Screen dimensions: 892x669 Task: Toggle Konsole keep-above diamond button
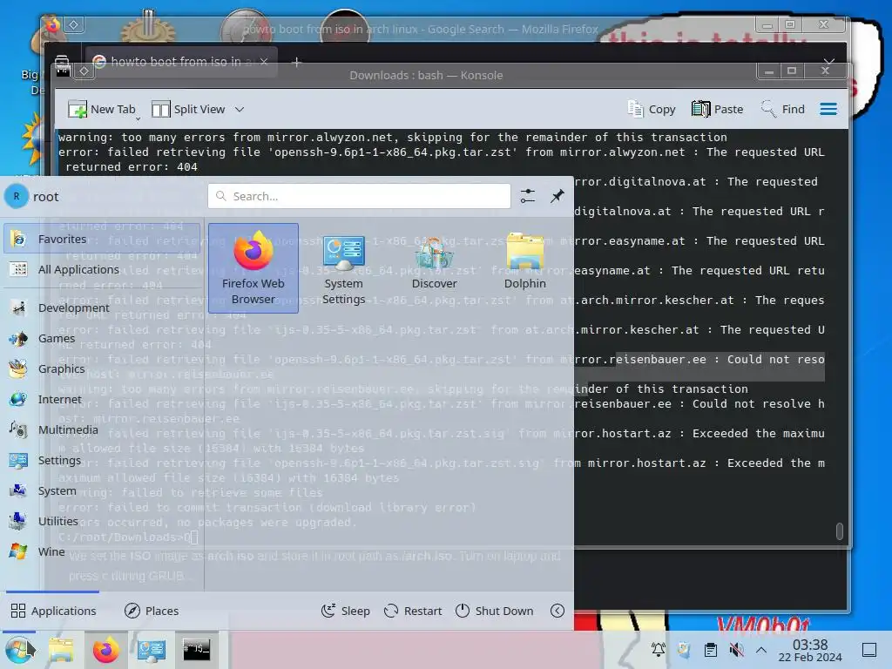(x=84, y=71)
